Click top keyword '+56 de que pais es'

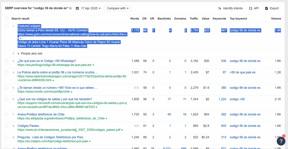point(242,72)
